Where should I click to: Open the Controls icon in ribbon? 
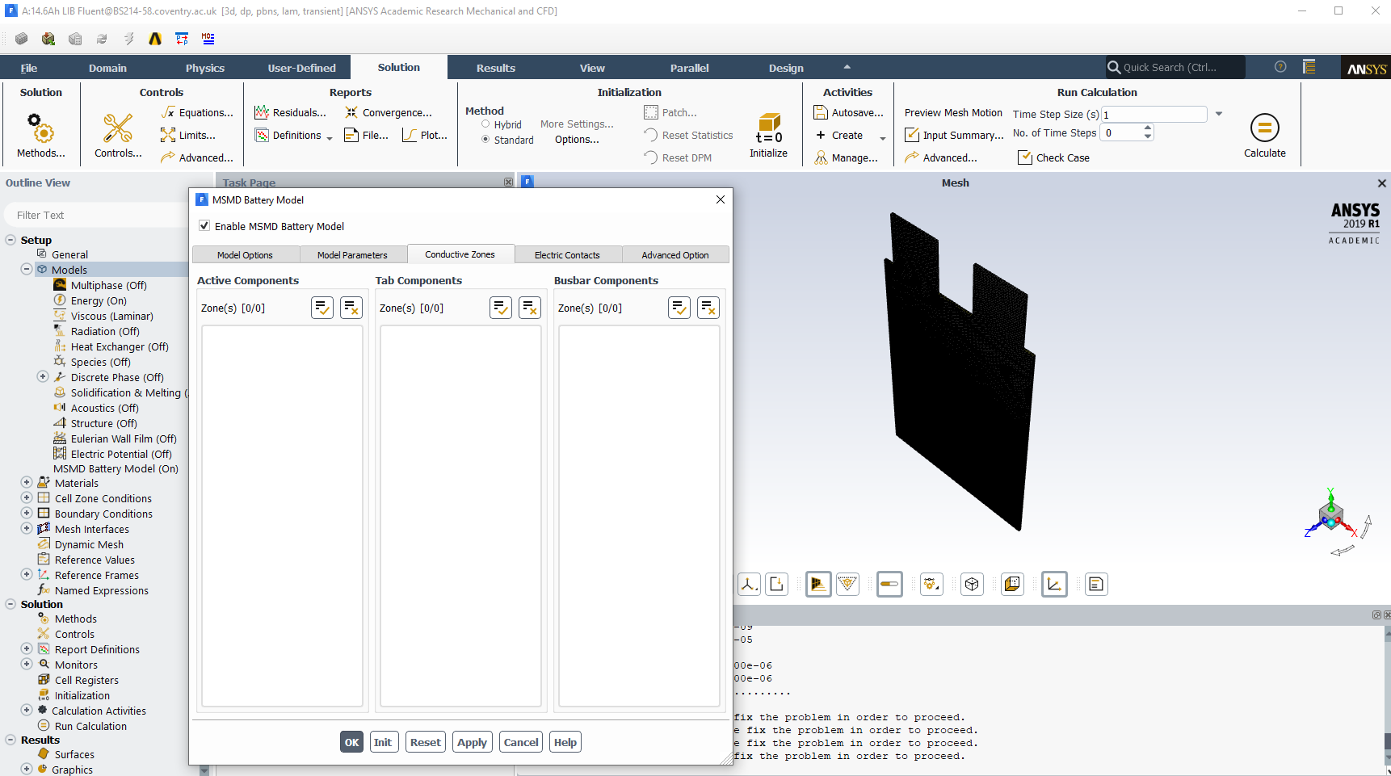[118, 128]
